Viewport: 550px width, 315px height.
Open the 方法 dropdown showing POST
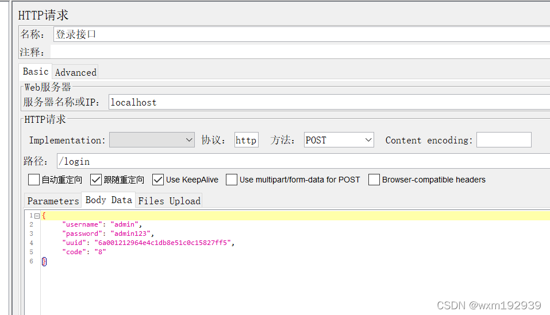coord(339,140)
